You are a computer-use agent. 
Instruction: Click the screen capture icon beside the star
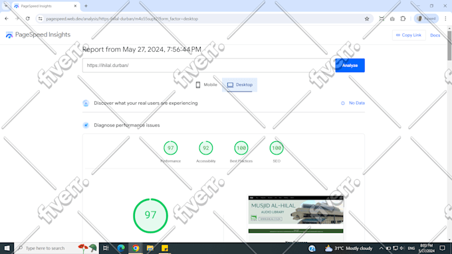[x=382, y=19]
